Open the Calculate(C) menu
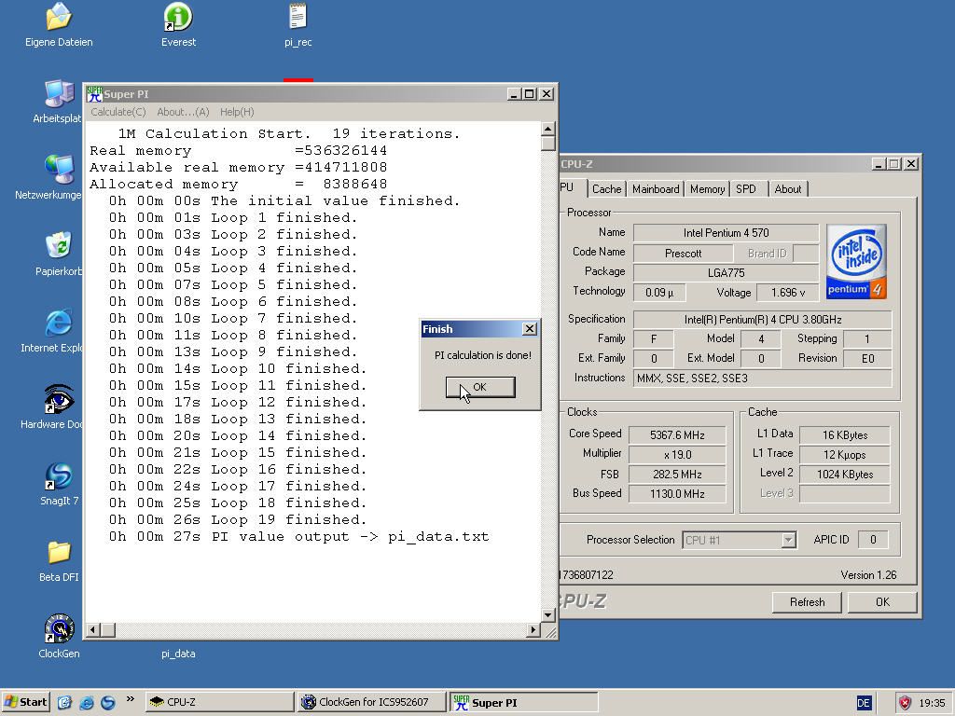 point(118,112)
